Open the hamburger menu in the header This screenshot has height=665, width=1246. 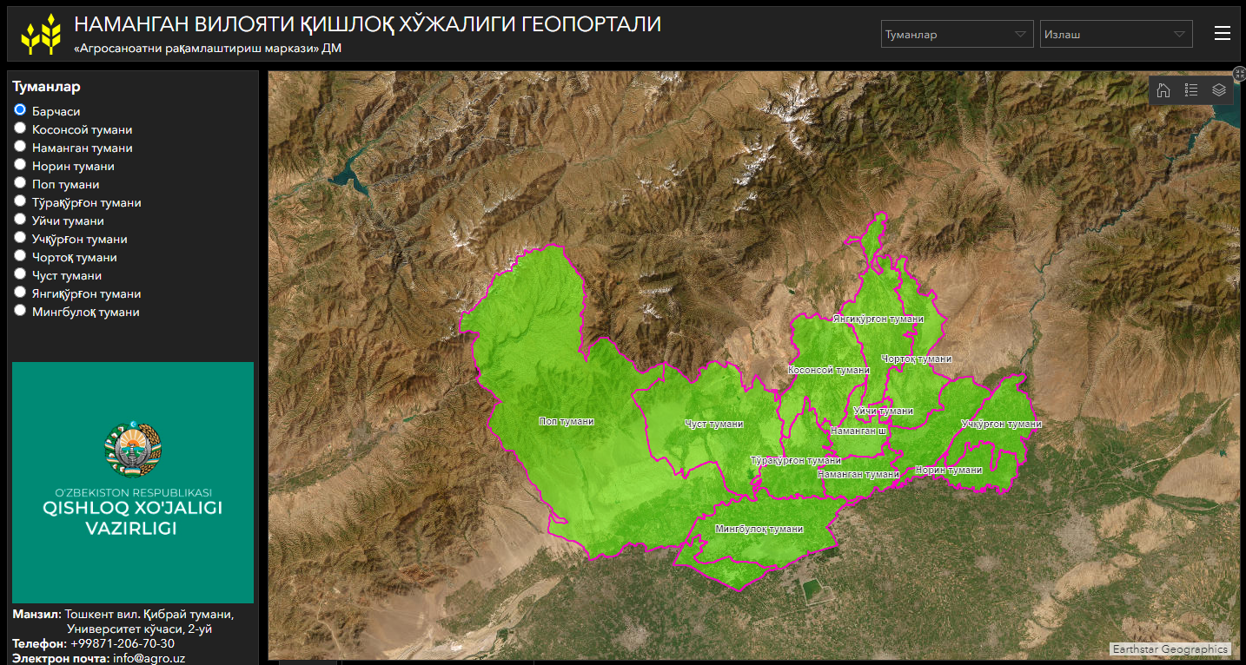[1223, 34]
